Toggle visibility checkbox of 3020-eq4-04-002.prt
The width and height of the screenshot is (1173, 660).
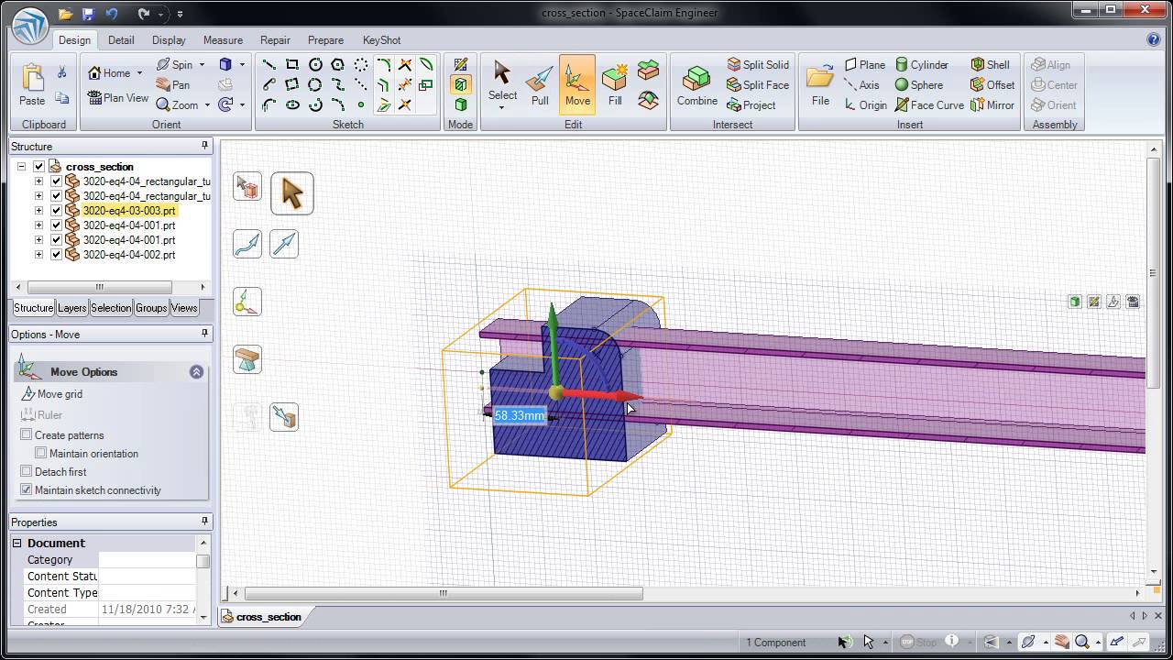pyautogui.click(x=56, y=254)
